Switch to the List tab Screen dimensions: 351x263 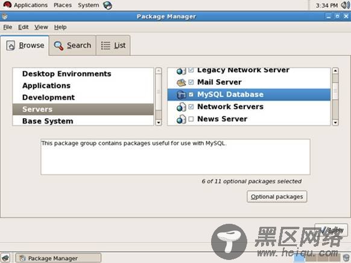click(113, 45)
